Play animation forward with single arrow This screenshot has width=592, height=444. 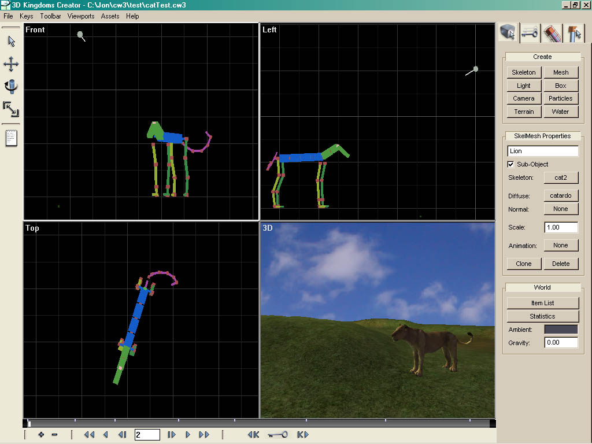188,435
